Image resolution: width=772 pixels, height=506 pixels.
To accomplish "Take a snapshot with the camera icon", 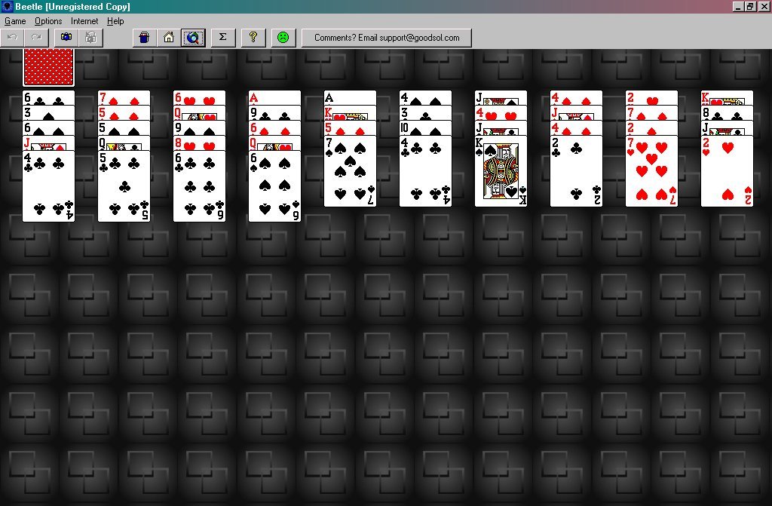I will coord(66,37).
